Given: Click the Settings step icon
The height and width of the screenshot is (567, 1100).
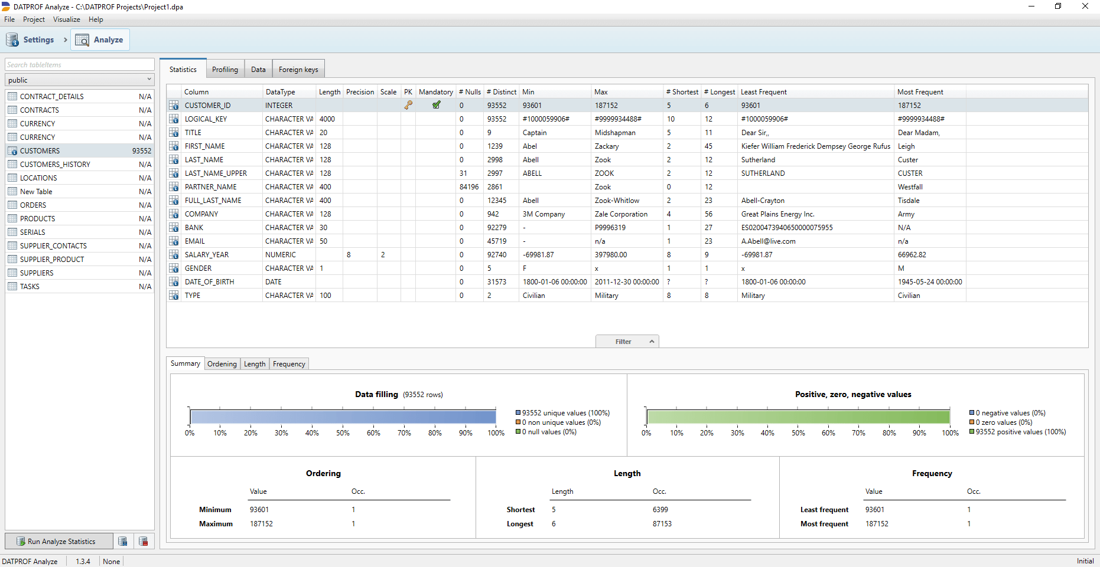Looking at the screenshot, I should click(12, 40).
